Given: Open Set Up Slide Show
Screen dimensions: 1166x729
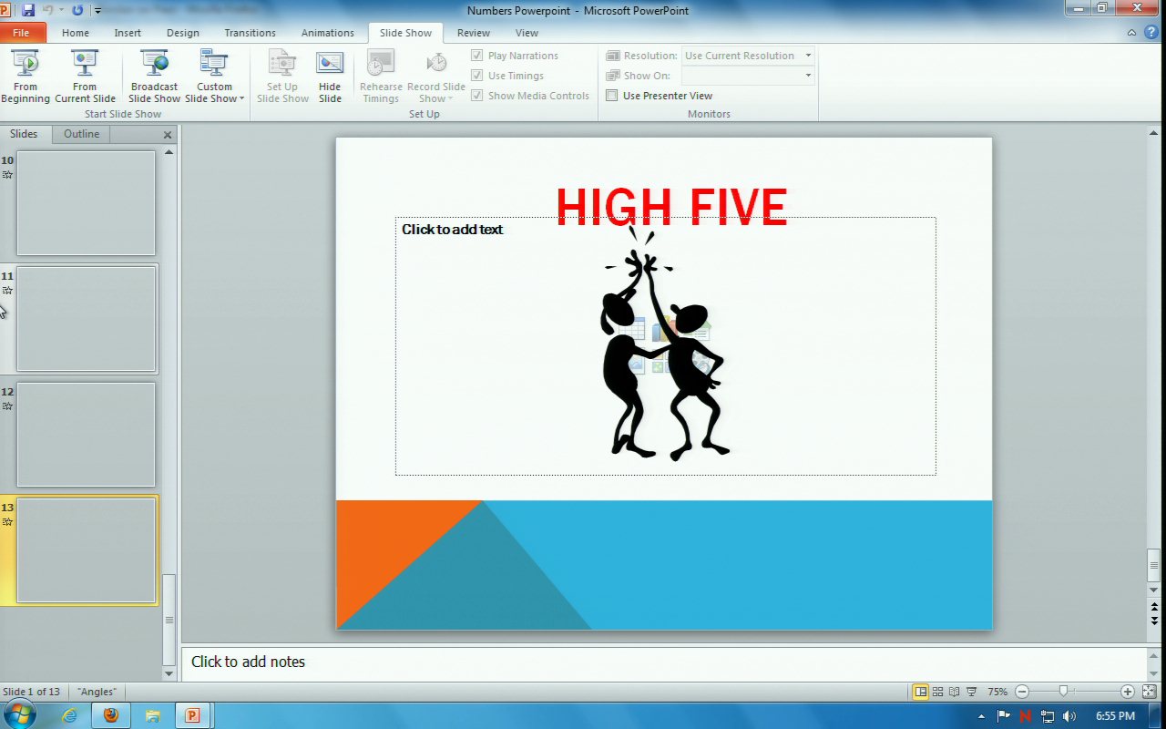Looking at the screenshot, I should pos(282,76).
